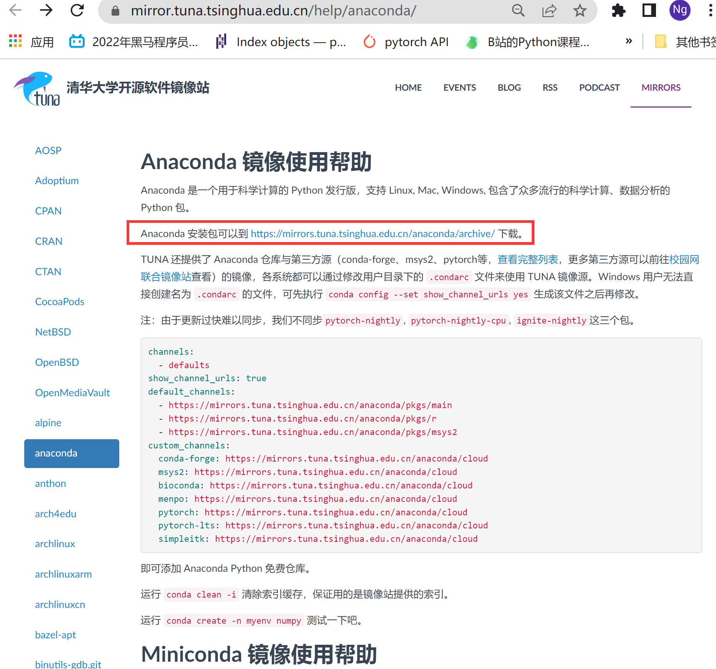Click the 查看完整列表 link
Image resolution: width=716 pixels, height=669 pixels.
point(527,259)
